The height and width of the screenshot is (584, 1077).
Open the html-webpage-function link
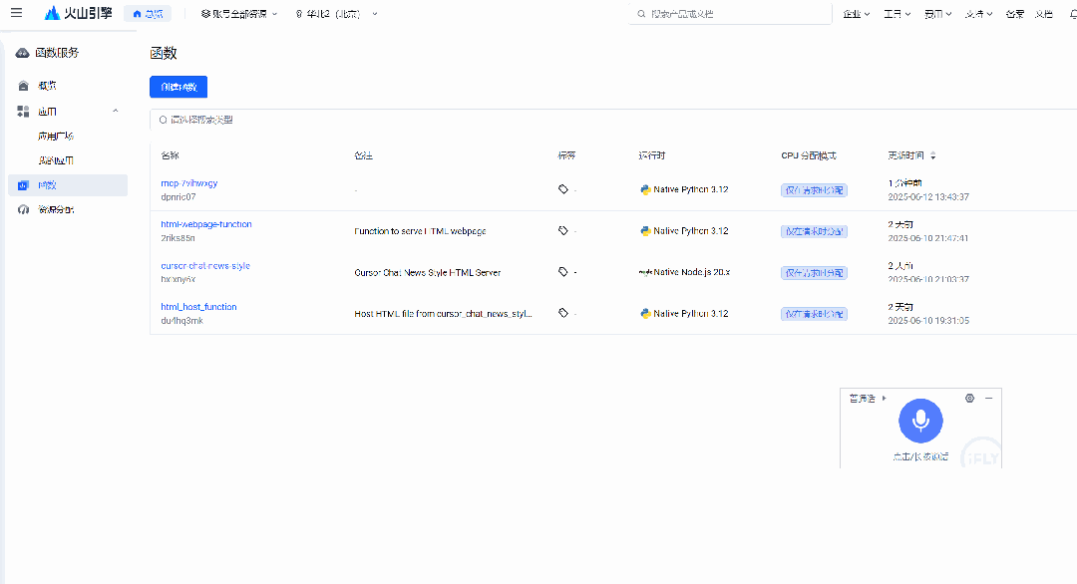point(206,224)
